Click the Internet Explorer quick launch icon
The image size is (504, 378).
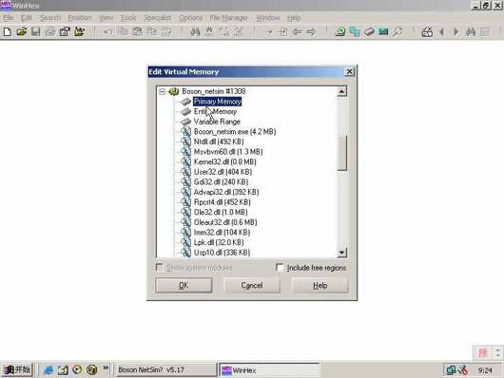click(x=48, y=370)
